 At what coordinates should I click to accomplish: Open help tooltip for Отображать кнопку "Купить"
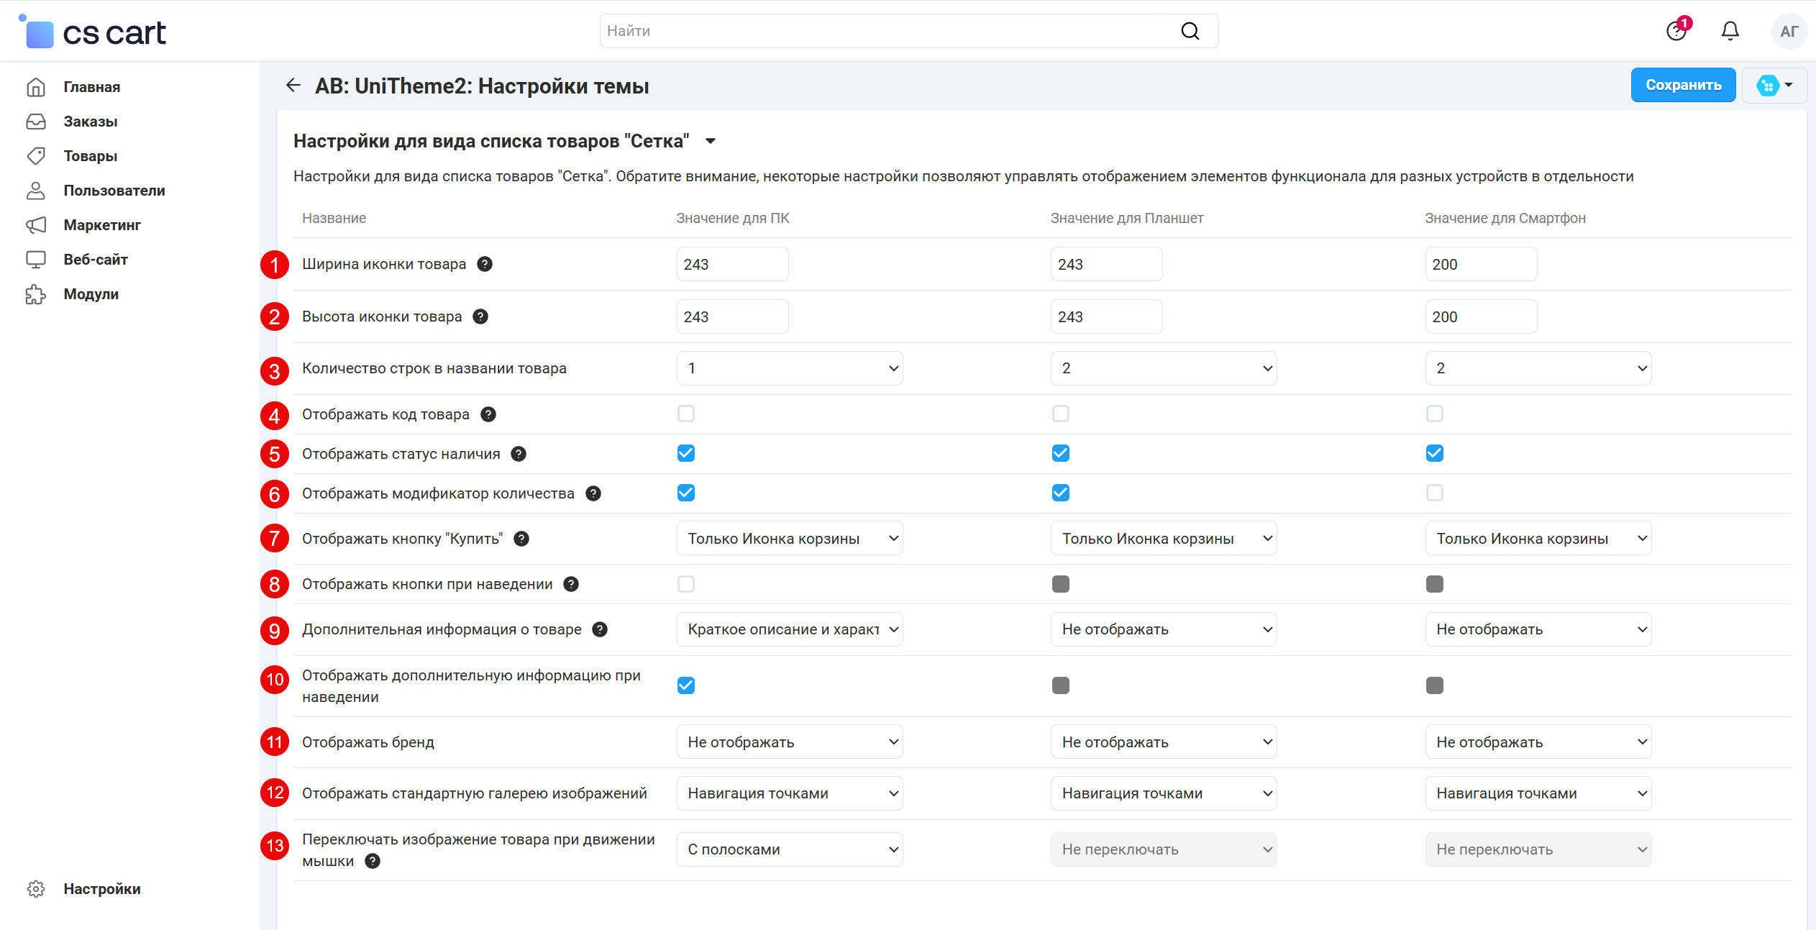click(x=521, y=539)
